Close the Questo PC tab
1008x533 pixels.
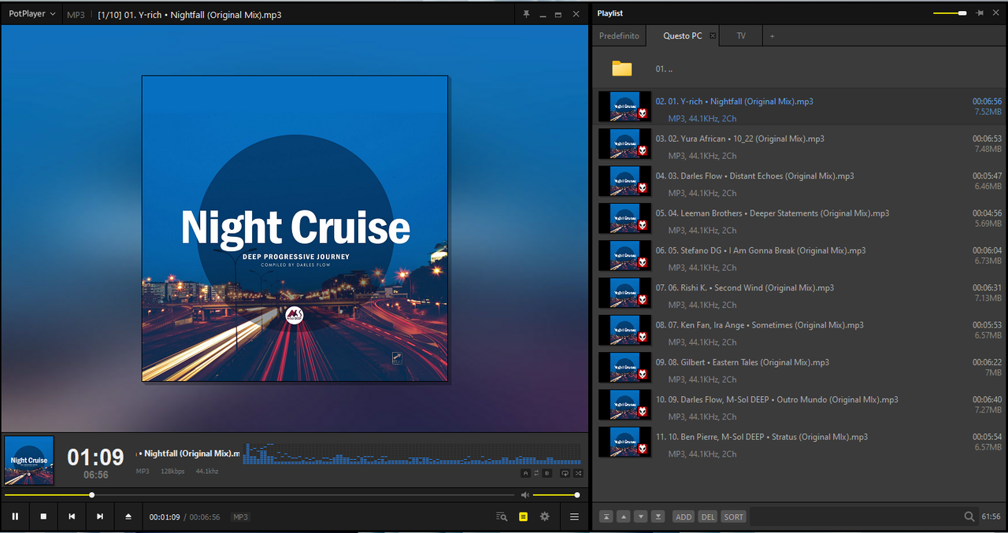coord(713,35)
